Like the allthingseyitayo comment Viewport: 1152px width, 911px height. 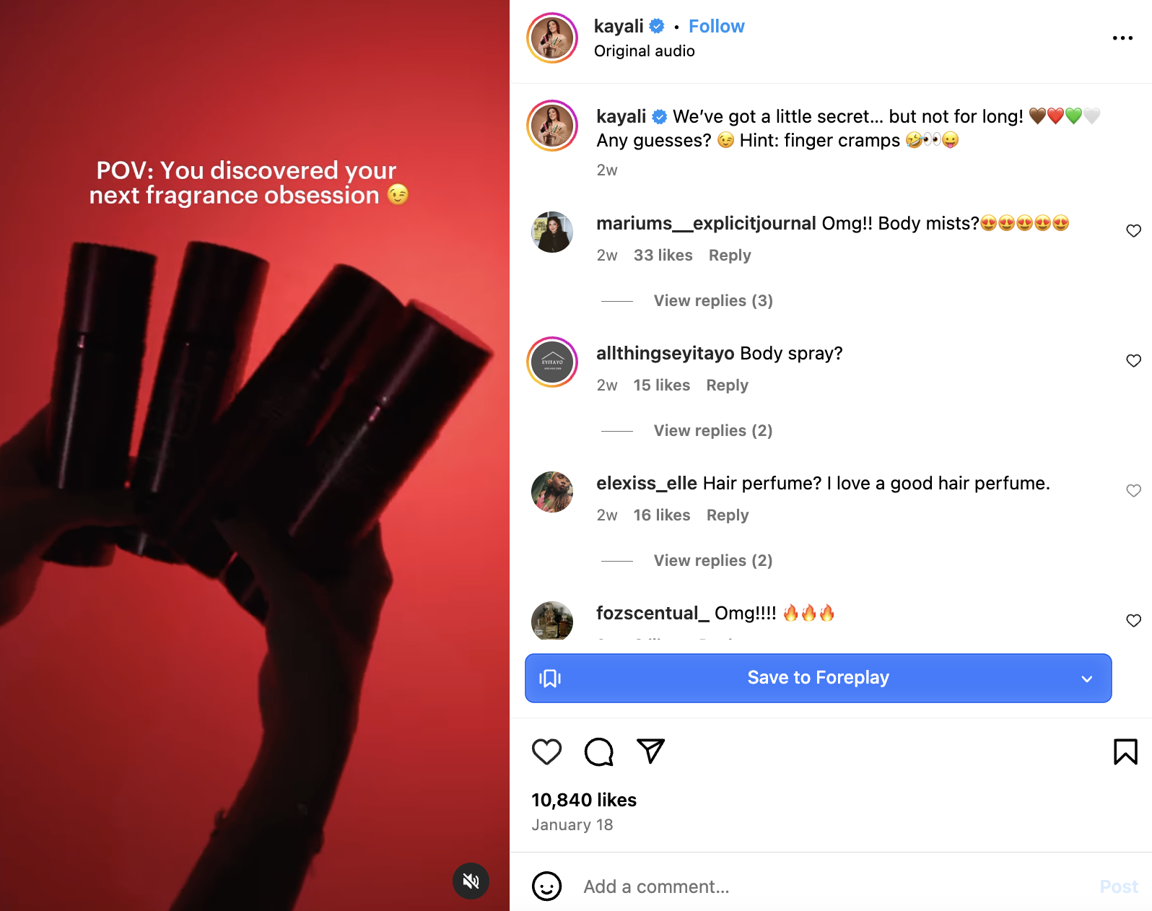click(1133, 361)
